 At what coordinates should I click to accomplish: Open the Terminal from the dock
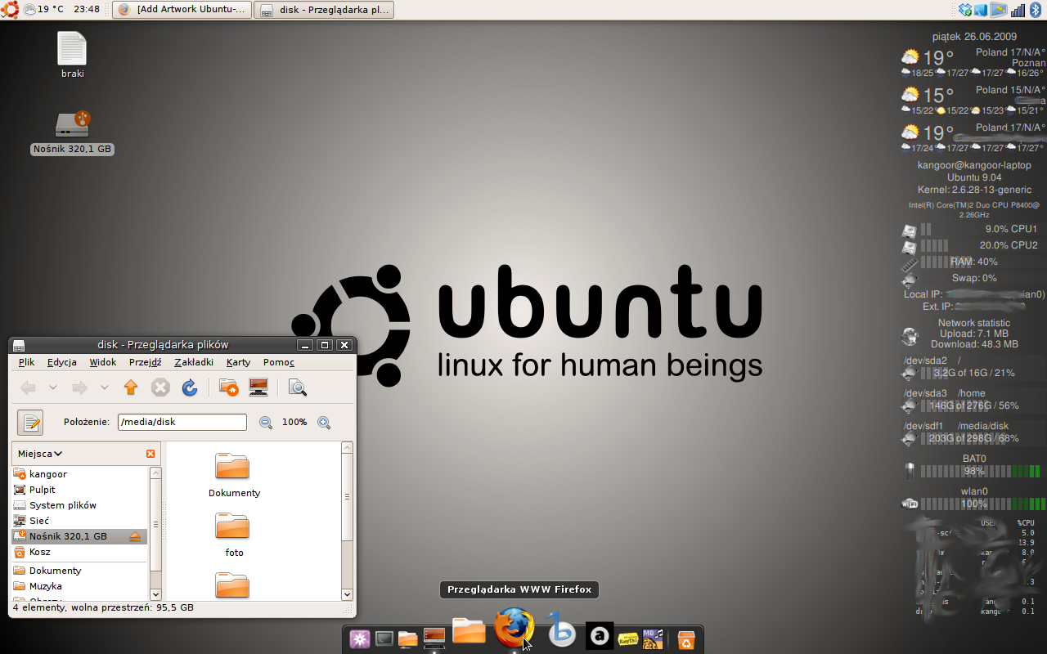[384, 638]
